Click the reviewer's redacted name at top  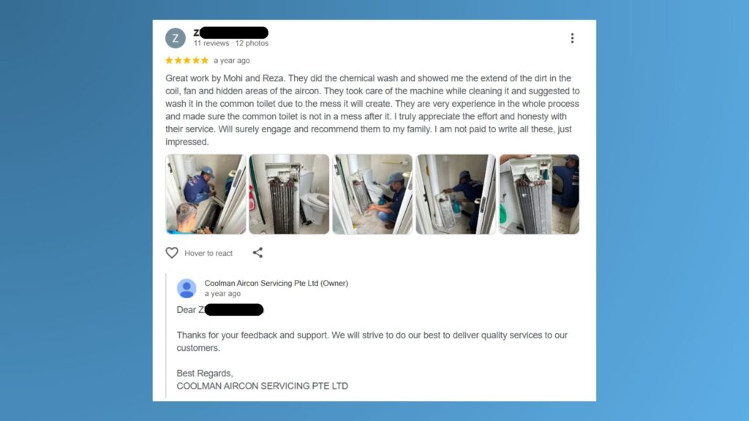[x=230, y=32]
